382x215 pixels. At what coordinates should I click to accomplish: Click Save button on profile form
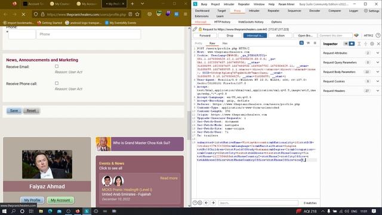14,110
